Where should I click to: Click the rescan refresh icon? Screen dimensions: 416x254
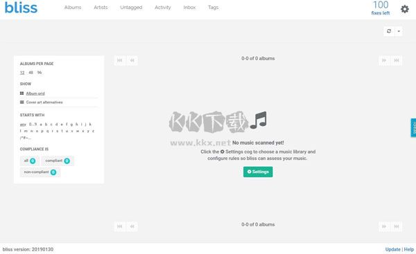(x=389, y=31)
